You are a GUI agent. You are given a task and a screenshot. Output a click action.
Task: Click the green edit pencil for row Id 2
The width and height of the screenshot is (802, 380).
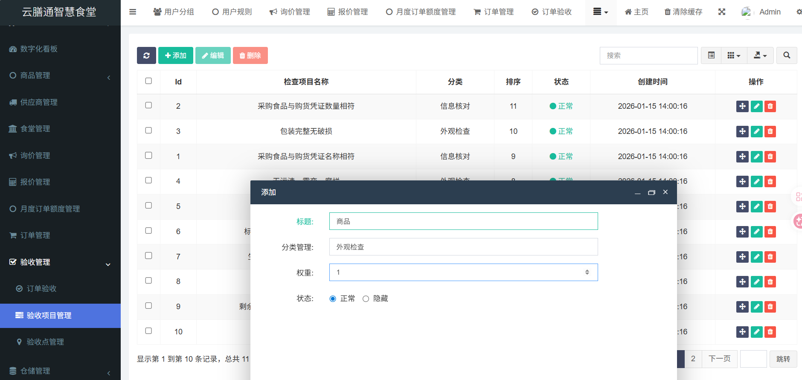click(756, 106)
